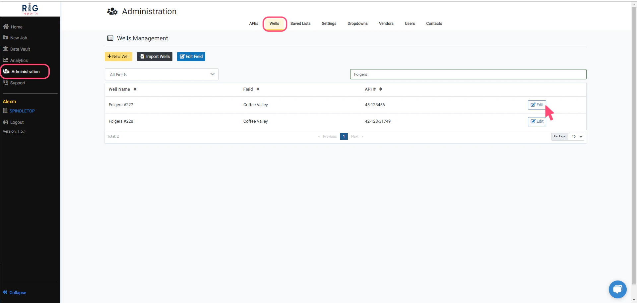
Task: Focus the search box containing Folgers
Action: 468,74
